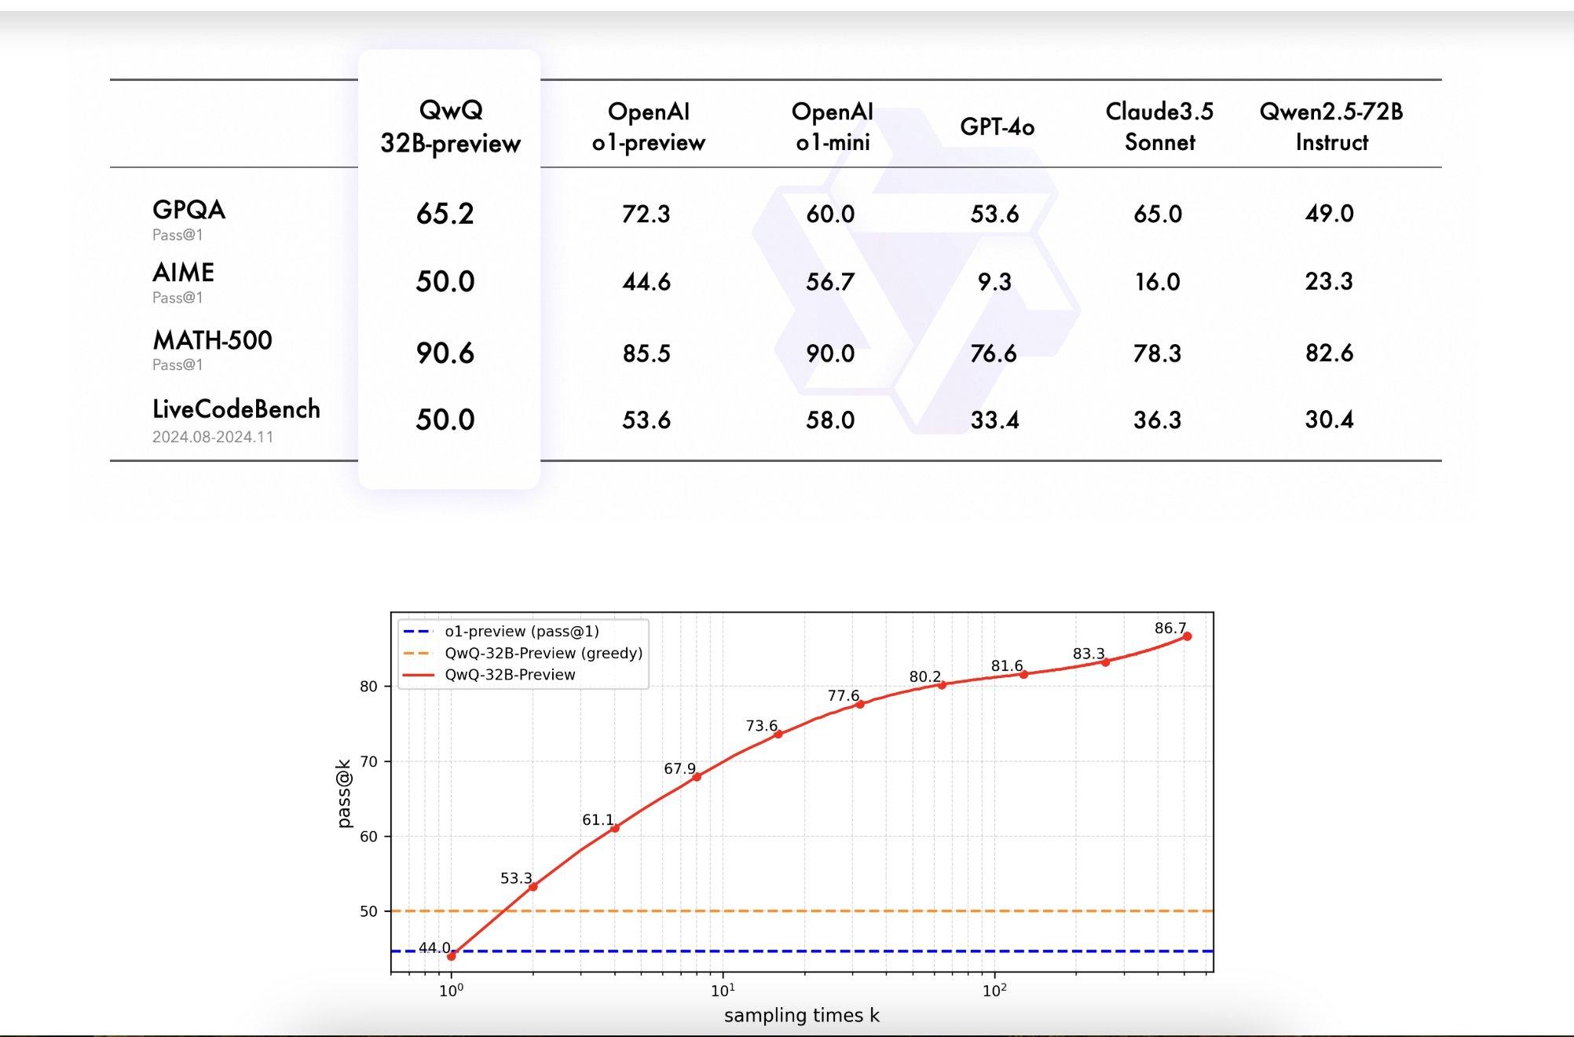Select the 77.6 data point label
This screenshot has width=1574, height=1037.
(844, 696)
